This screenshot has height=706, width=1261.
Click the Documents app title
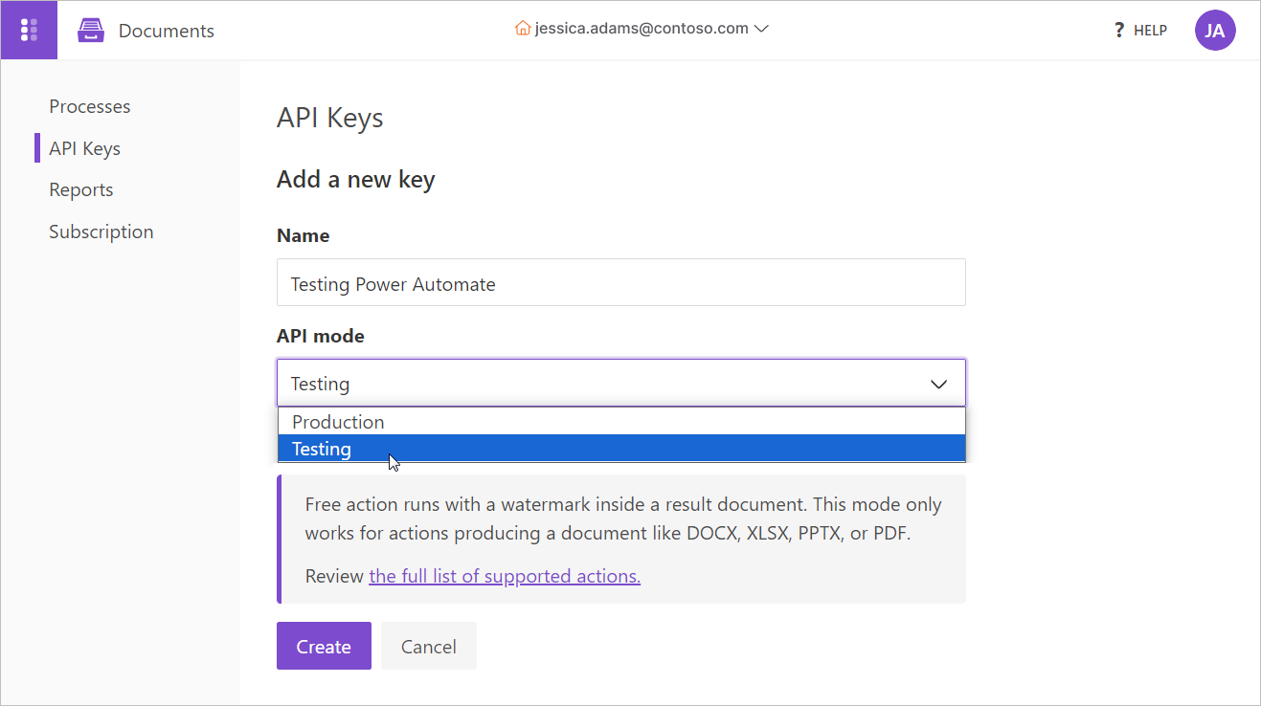click(167, 31)
